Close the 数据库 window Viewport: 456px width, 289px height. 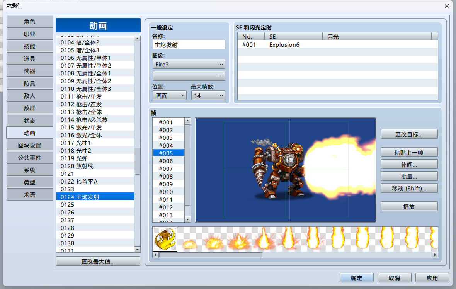[447, 6]
